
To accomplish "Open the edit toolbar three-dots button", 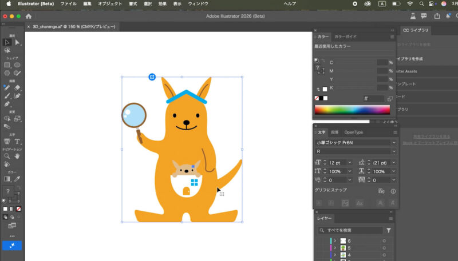I will point(12,236).
